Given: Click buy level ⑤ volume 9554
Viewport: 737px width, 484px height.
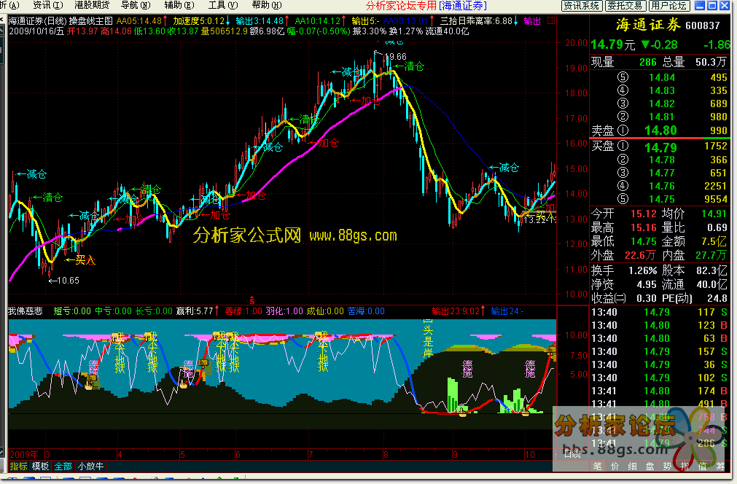Looking at the screenshot, I should point(716,199).
